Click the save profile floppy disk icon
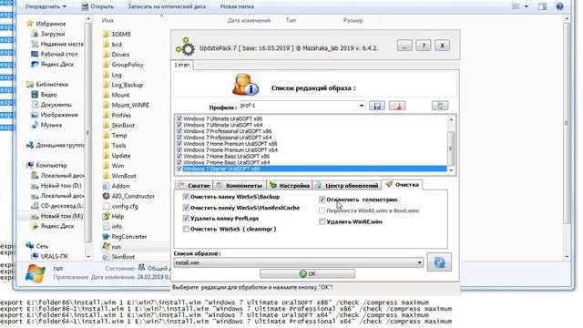Screen dimensions: 583x328 376,106
